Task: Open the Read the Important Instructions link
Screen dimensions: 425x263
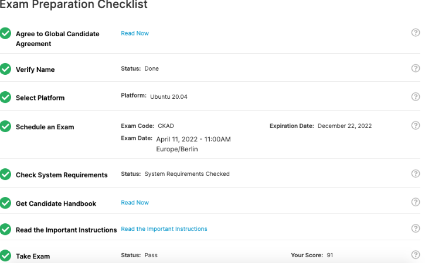Action: [164, 229]
